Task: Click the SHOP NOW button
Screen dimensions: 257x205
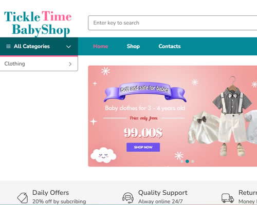Action: click(143, 147)
